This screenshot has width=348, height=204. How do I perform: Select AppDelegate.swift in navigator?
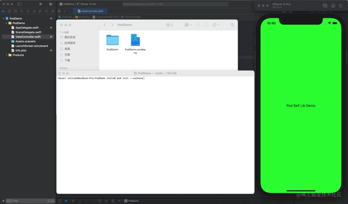(27, 28)
